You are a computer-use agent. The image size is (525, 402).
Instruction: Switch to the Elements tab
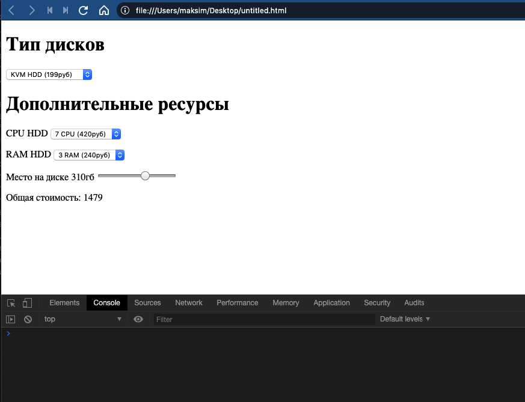(64, 303)
